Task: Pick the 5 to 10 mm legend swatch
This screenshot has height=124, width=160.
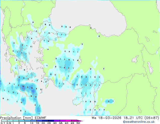Action: (x=28, y=121)
